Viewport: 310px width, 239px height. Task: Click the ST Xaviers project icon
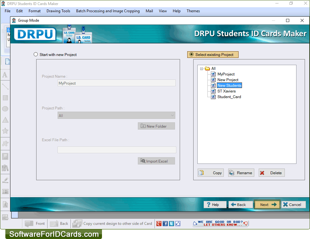[x=213, y=91]
